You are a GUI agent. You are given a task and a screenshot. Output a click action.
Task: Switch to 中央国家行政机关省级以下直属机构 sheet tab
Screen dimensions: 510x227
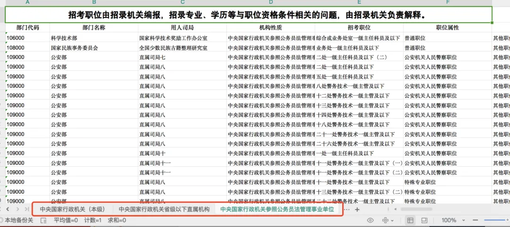(x=163, y=210)
